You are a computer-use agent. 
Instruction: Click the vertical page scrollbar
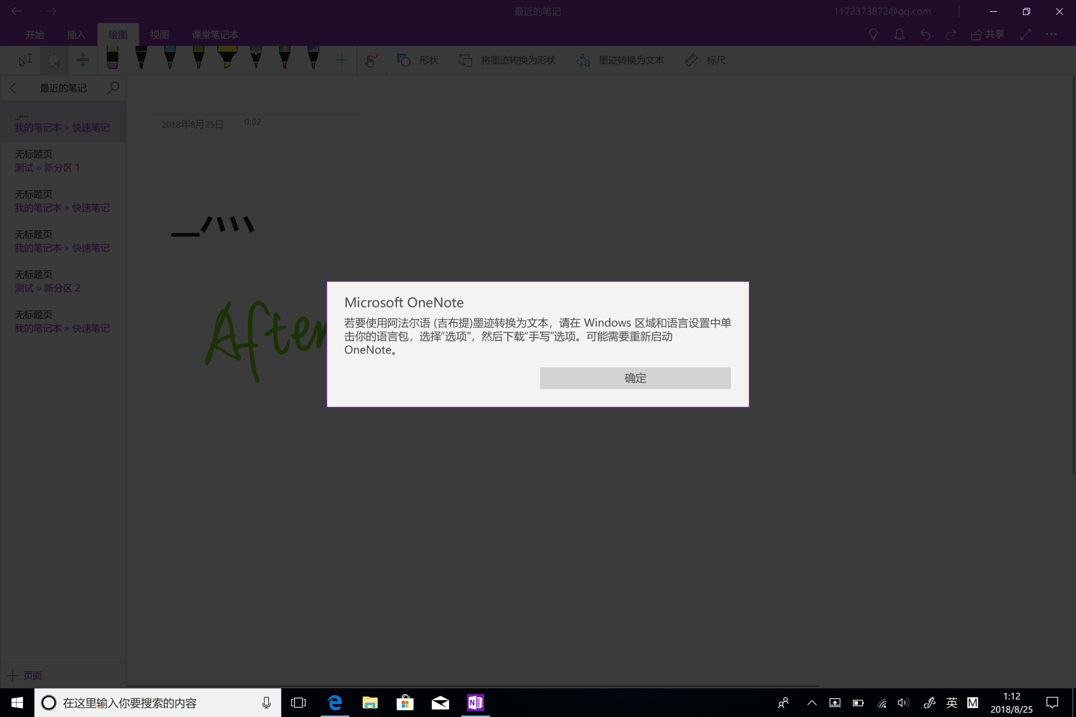pos(1073,275)
